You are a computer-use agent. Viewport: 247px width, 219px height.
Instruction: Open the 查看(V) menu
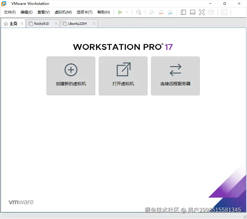pyautogui.click(x=44, y=12)
